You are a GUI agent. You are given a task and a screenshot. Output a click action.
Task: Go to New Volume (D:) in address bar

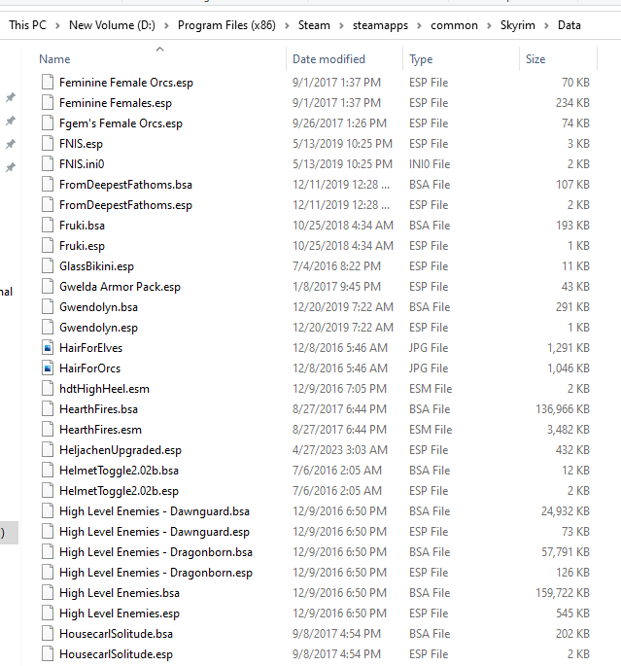tap(112, 25)
